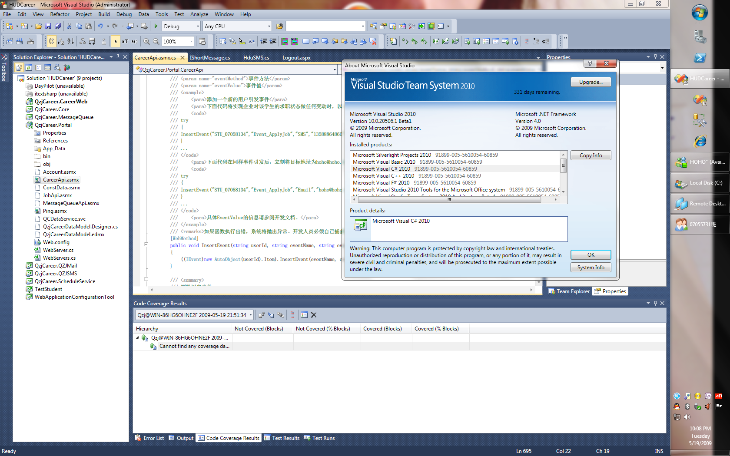The height and width of the screenshot is (456, 730).
Task: Open the Test Results tab
Action: (282, 438)
